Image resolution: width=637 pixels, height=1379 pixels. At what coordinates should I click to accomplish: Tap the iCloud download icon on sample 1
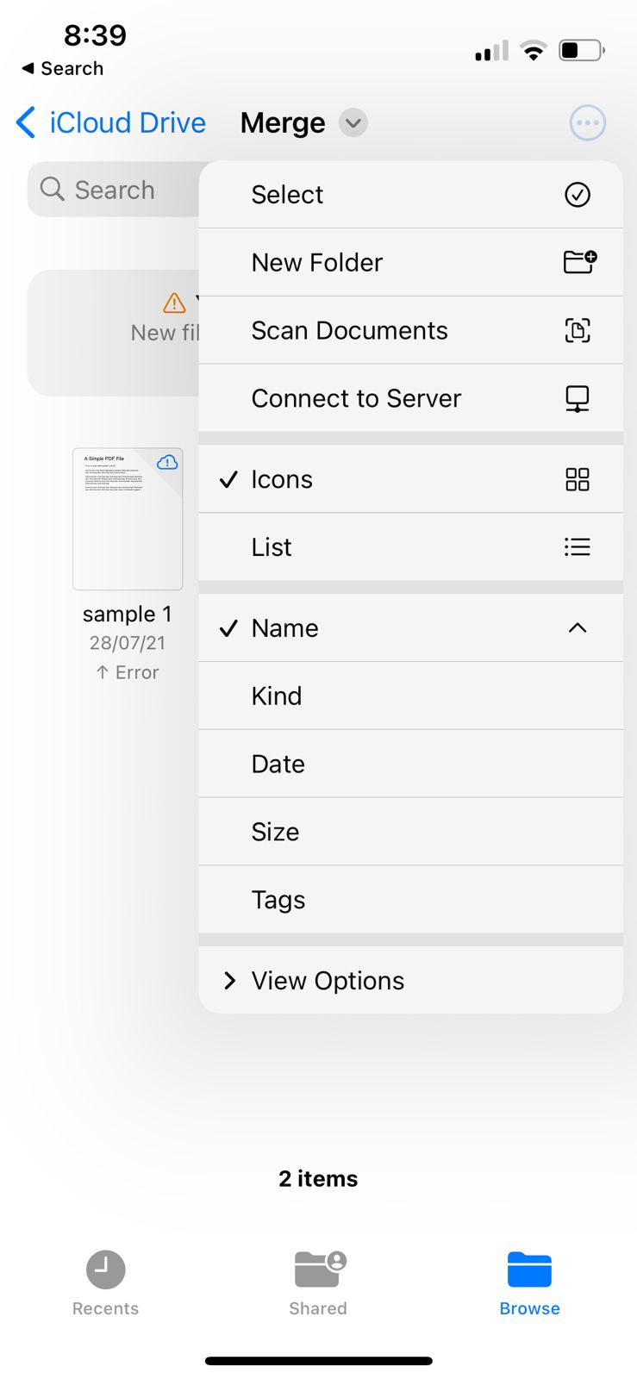tap(166, 462)
